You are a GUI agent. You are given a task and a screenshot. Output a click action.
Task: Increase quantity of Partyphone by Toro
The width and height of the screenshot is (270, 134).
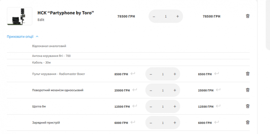pos(178,16)
